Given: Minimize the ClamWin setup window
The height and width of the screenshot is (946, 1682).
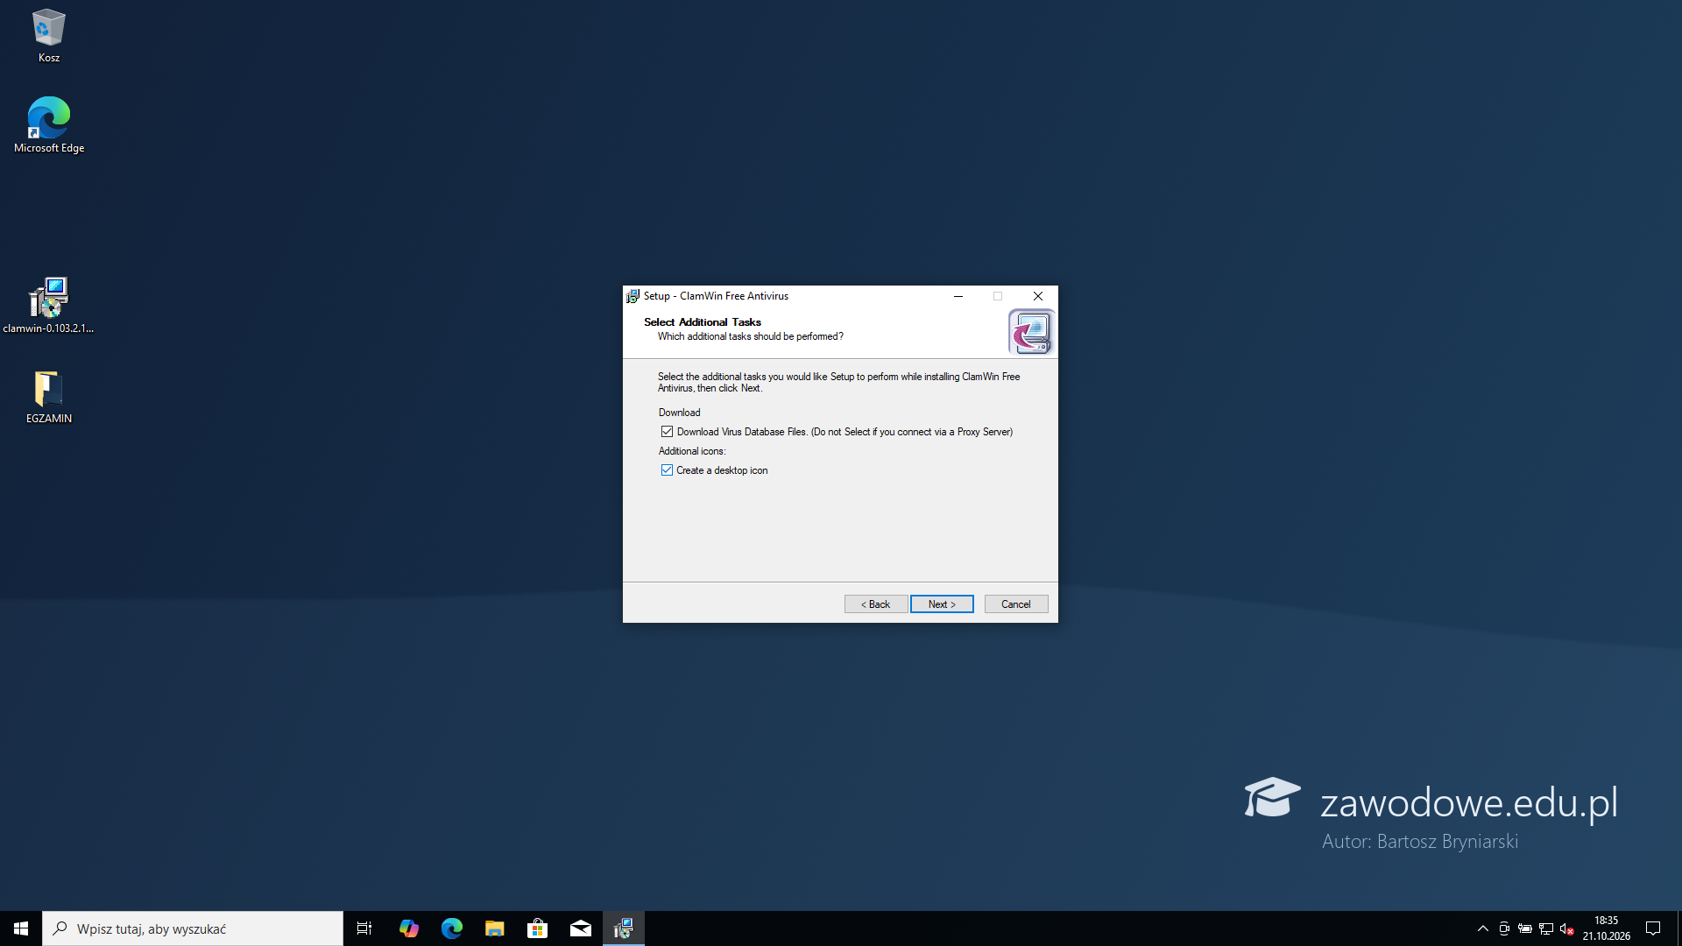Looking at the screenshot, I should 958,296.
